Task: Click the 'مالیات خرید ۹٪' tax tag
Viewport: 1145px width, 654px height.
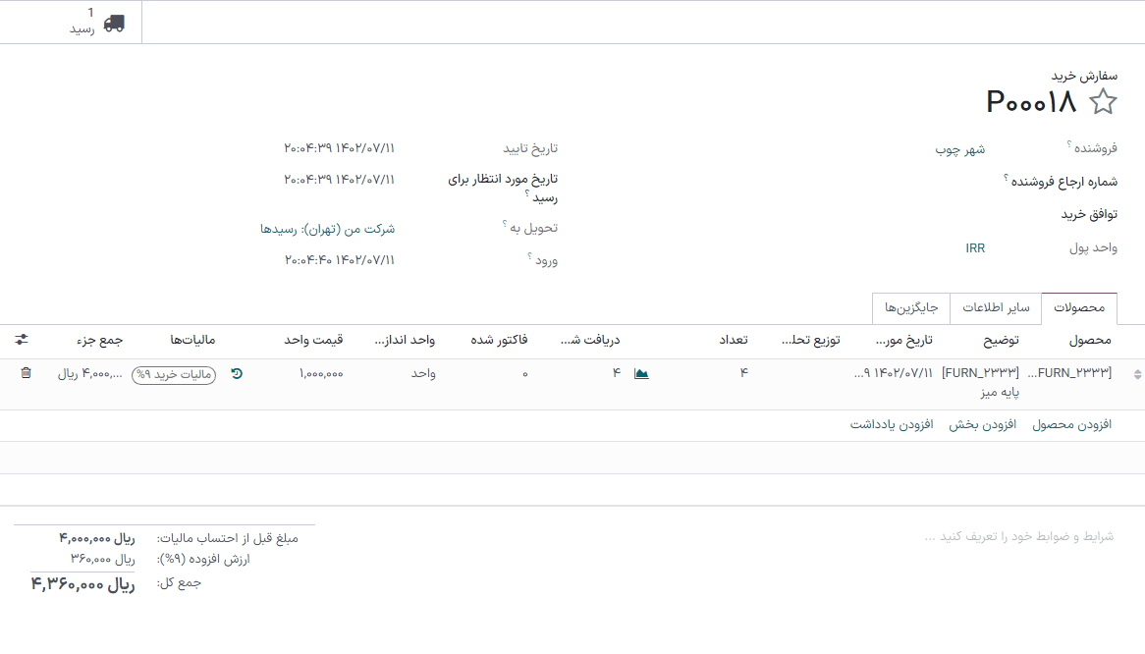Action: pyautogui.click(x=172, y=375)
